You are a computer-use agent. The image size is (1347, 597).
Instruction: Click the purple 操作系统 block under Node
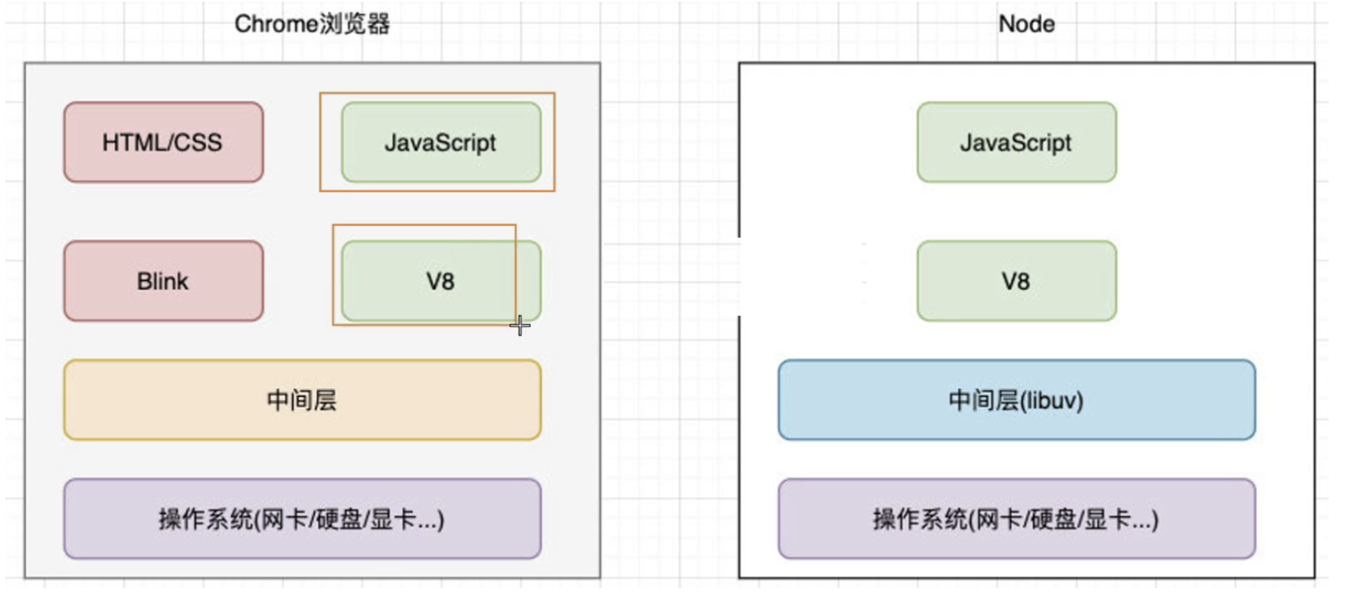point(1016,519)
